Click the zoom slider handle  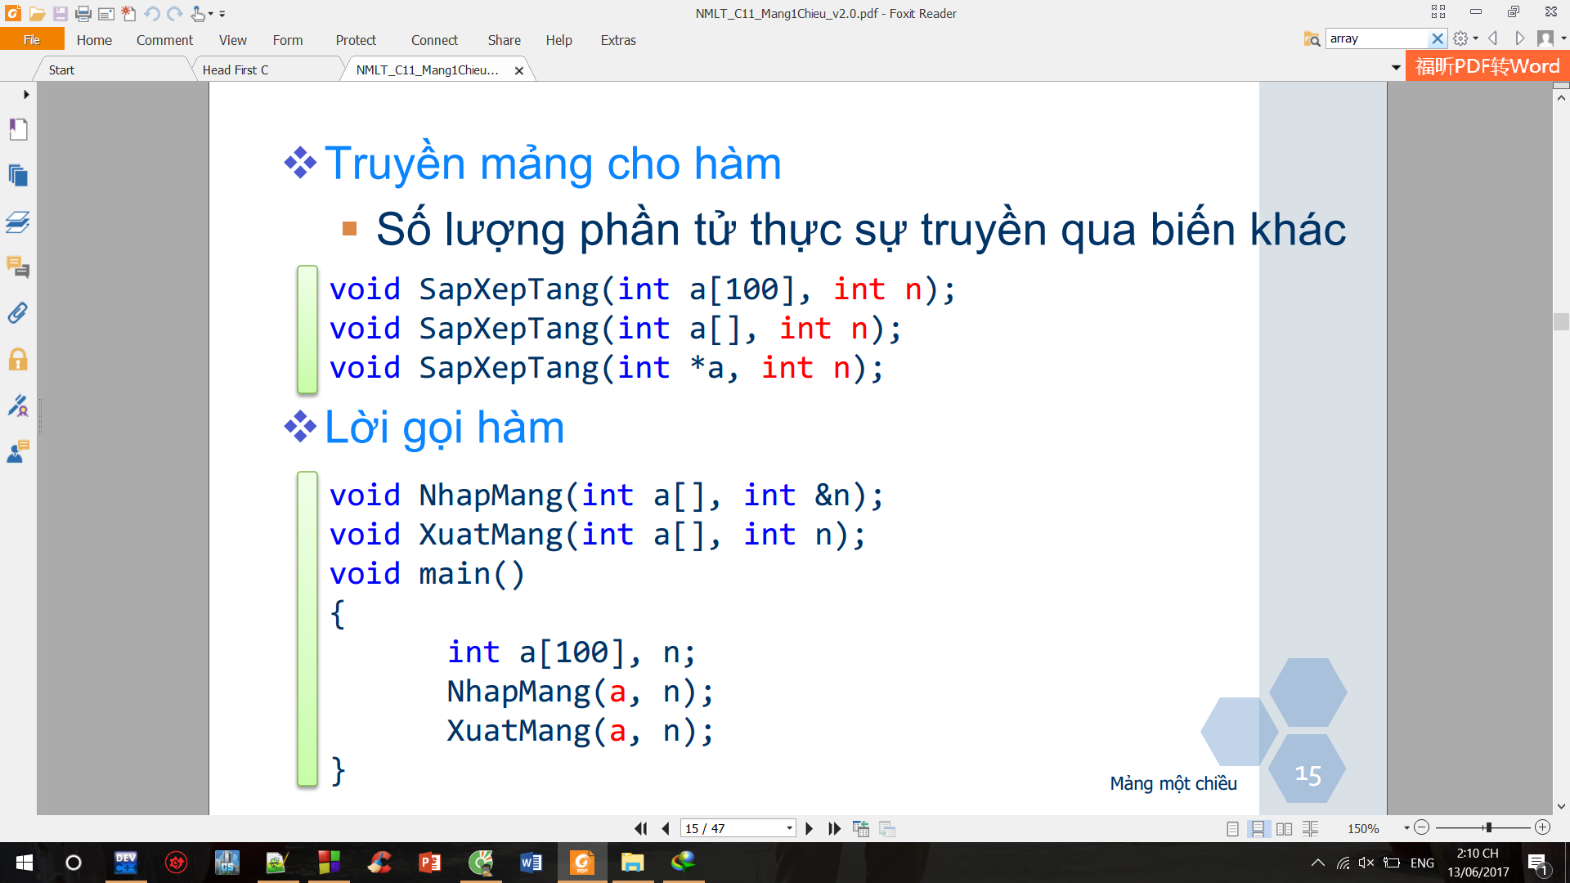[1488, 827]
